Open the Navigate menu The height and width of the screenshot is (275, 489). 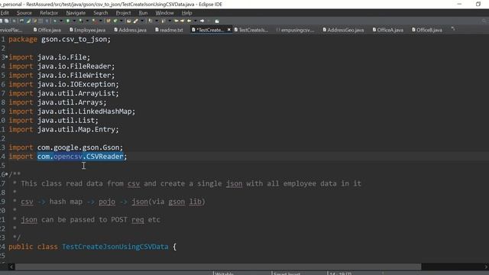(x=76, y=13)
